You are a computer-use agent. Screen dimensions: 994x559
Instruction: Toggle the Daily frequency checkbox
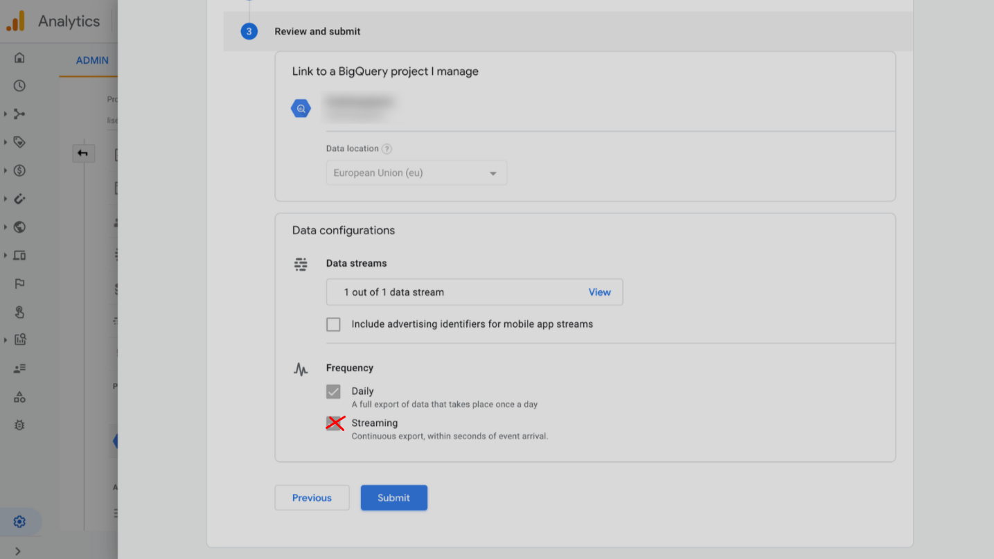point(334,392)
